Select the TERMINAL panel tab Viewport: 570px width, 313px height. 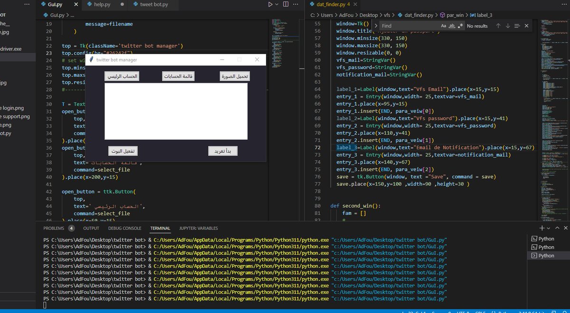[160, 228]
